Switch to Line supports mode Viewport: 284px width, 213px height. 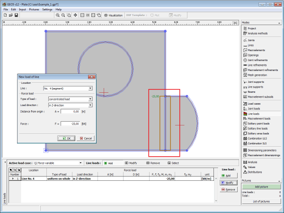click(x=253, y=87)
